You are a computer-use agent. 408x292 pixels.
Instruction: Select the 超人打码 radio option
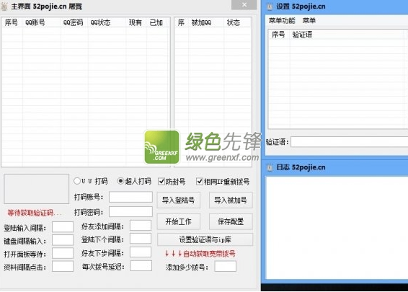click(x=120, y=181)
